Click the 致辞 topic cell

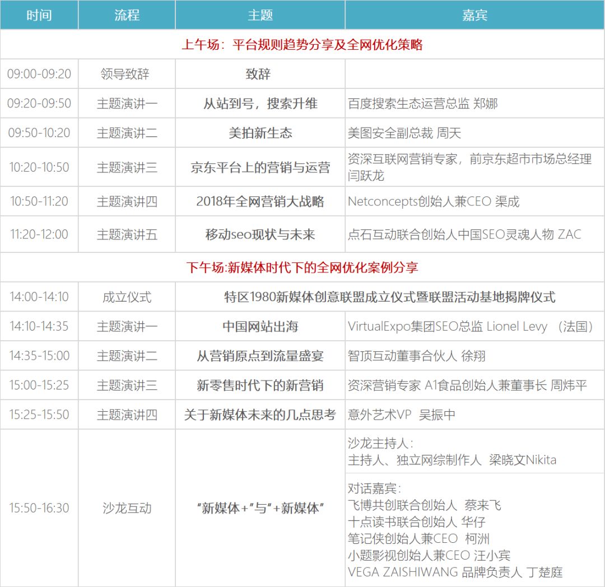click(x=260, y=74)
